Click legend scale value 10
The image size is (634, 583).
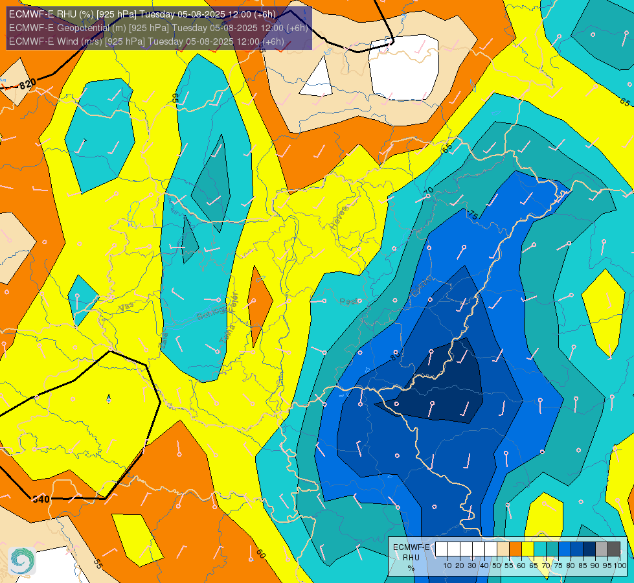point(447,566)
